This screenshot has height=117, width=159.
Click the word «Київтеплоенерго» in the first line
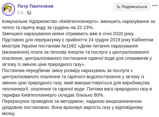tap(79, 21)
